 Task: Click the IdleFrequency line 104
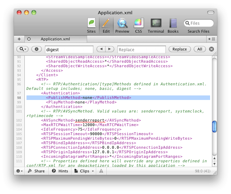(x=81, y=130)
